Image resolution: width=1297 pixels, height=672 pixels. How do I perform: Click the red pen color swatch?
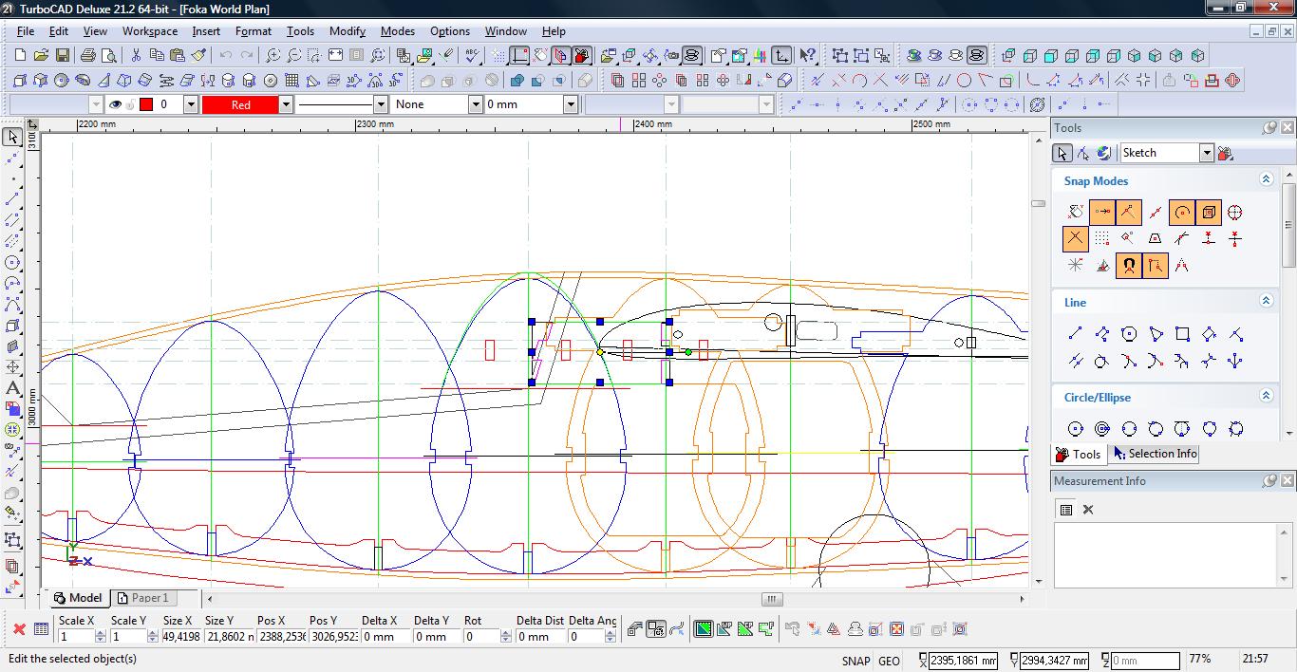146,104
